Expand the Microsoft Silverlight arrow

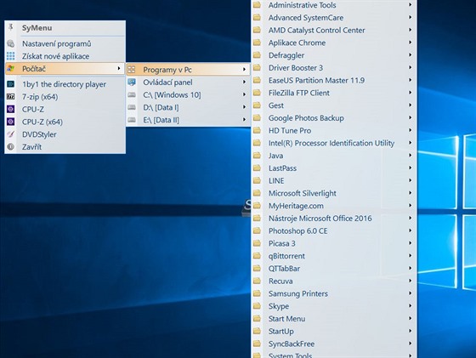(410, 193)
